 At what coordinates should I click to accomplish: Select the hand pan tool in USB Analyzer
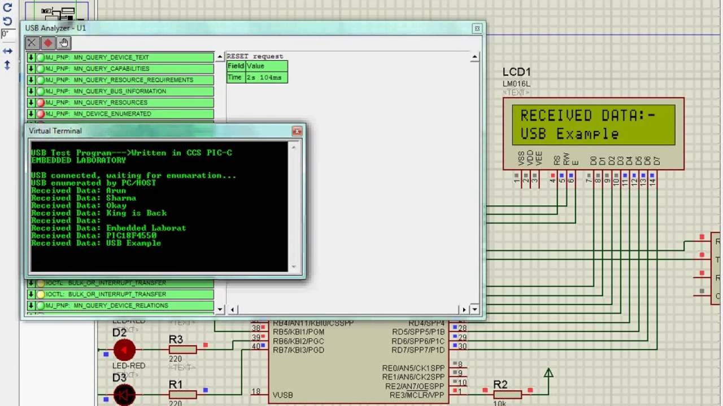click(x=64, y=43)
